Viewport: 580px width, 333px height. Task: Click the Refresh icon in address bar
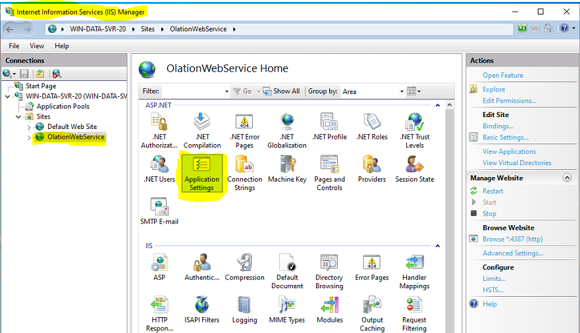(522, 28)
